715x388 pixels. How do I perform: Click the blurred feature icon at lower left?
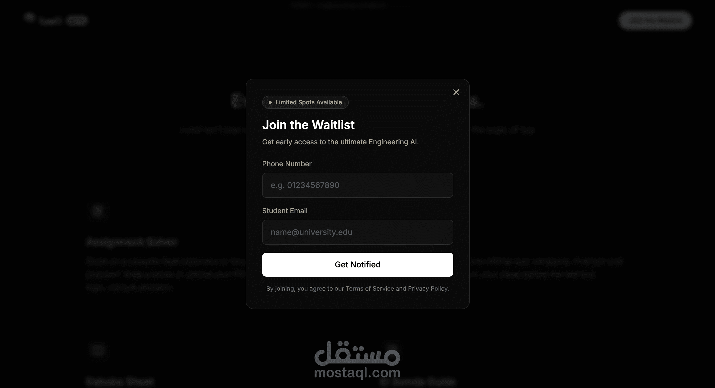click(x=98, y=350)
